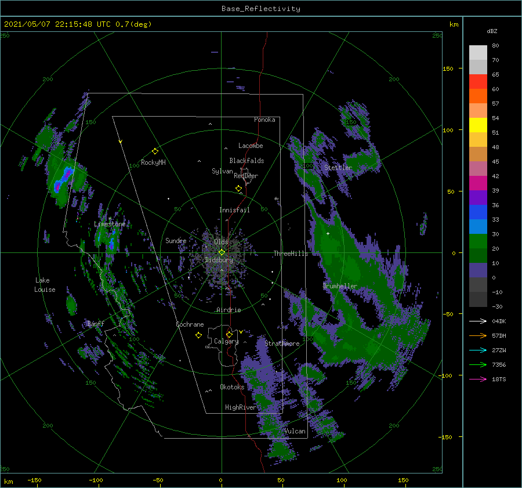Click the Olds label near radar center
Viewport: 522px width, 488px height.
click(222, 241)
